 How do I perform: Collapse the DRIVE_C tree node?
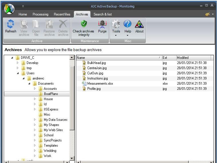click(x=12, y=58)
